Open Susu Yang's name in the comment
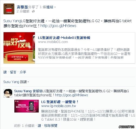 point(23,91)
